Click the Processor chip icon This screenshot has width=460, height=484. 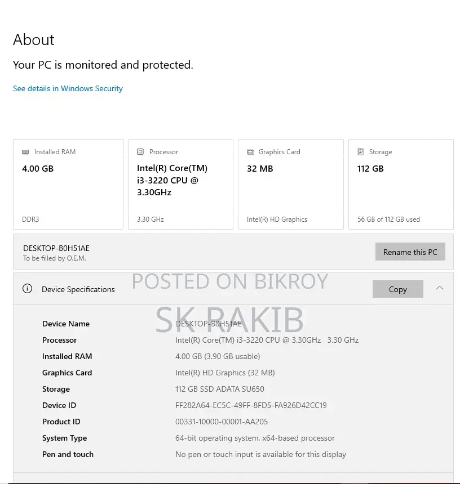point(140,151)
